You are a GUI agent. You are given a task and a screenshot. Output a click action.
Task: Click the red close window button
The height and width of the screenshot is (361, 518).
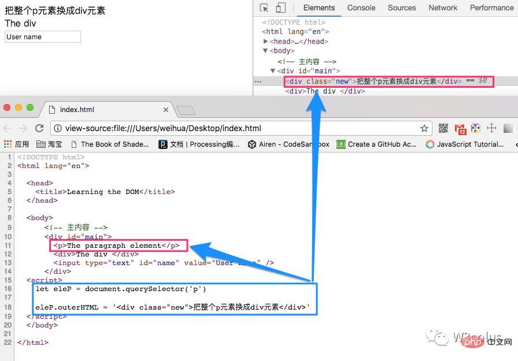7,107
